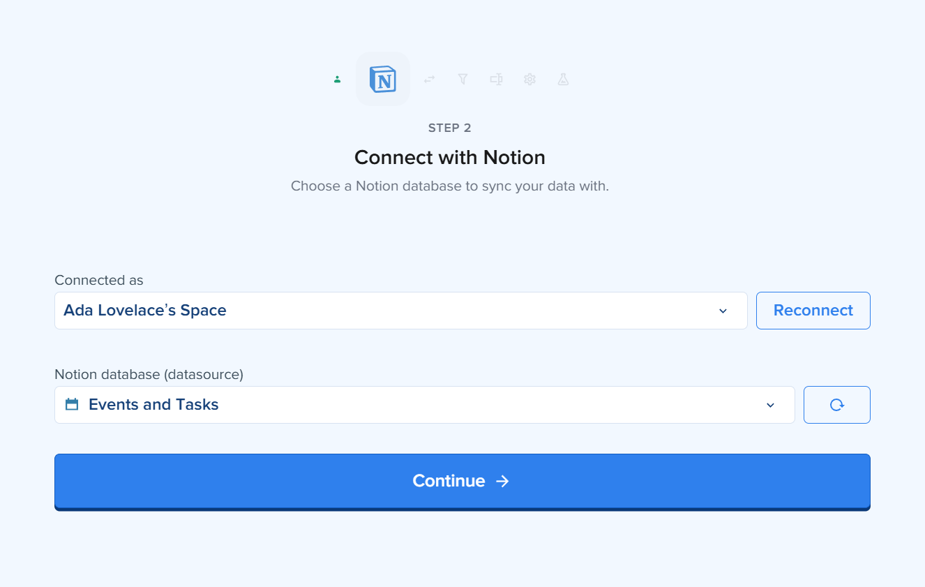Image resolution: width=925 pixels, height=587 pixels.
Task: Click the Continue button
Action: tap(462, 482)
